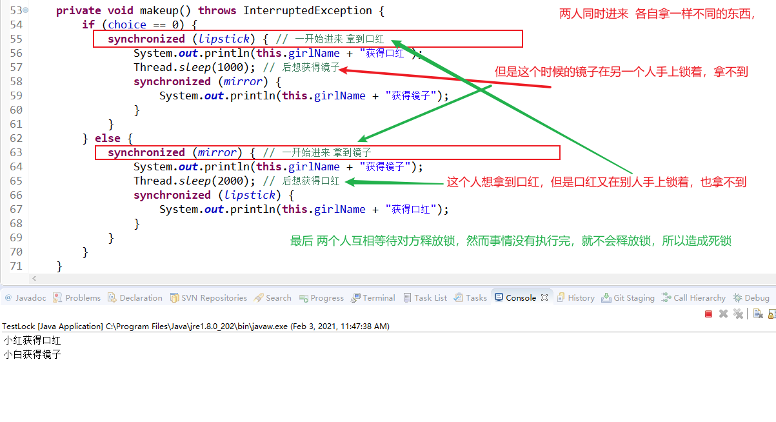
Task: Close the Console view tab
Action: [544, 298]
